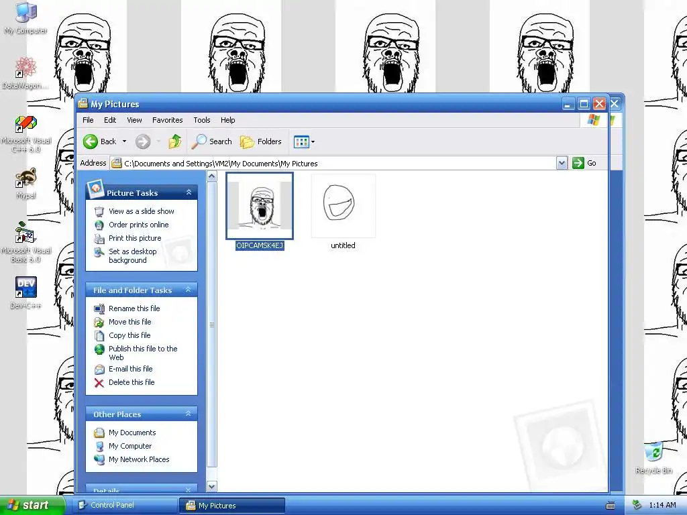687x515 pixels.
Task: Open the Views button menu
Action: [304, 141]
